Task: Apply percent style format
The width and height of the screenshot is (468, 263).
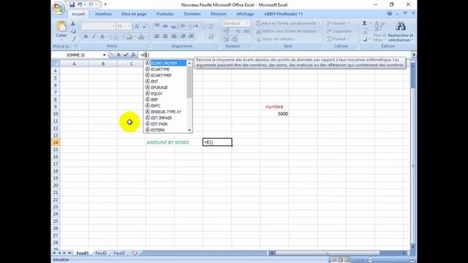Action: tap(238, 31)
